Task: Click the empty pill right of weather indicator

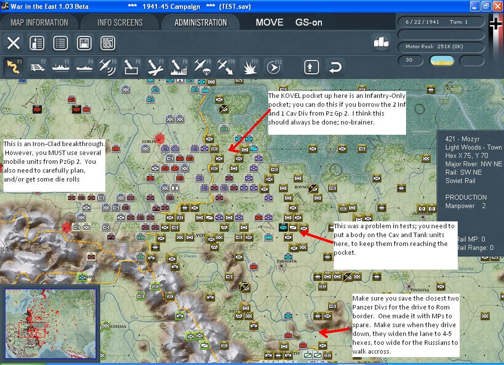Action: (x=472, y=60)
